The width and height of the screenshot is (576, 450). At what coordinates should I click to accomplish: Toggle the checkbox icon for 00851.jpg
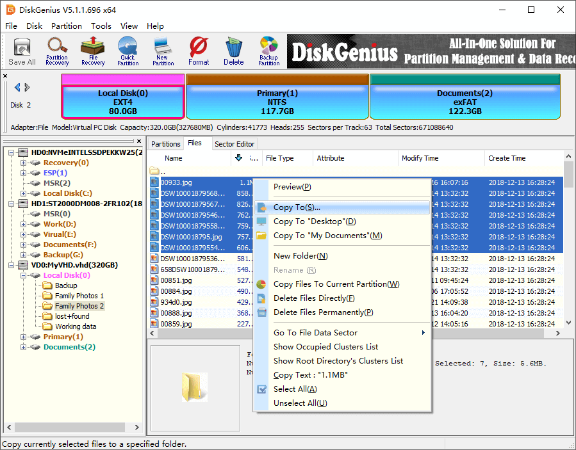pyautogui.click(x=154, y=280)
